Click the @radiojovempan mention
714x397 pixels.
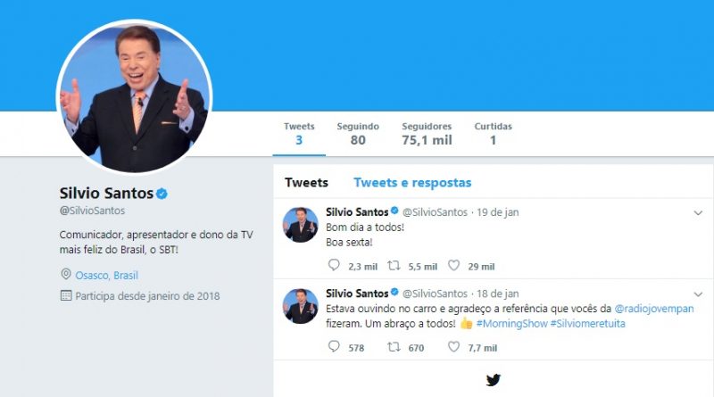click(x=654, y=308)
